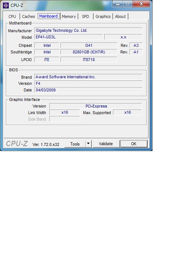Click the version text Ver. 1.72.0.x32
Image resolution: width=192 pixels, height=256 pixels.
46,144
